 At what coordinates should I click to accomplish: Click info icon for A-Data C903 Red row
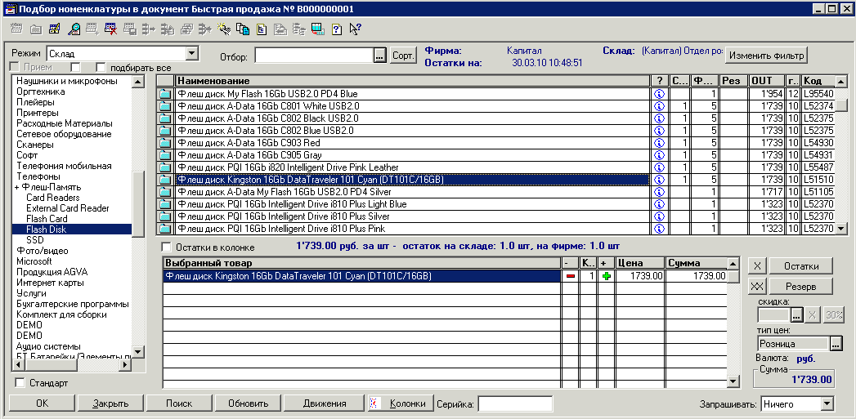click(659, 142)
